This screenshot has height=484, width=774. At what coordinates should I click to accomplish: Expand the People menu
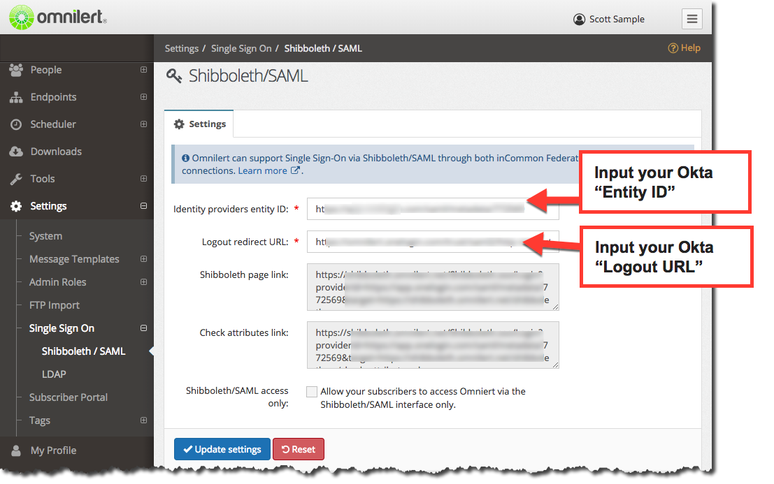pyautogui.click(x=143, y=70)
